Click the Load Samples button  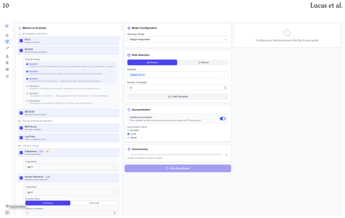point(178,96)
